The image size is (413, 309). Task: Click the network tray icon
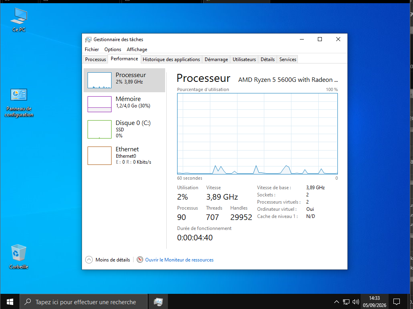point(346,302)
